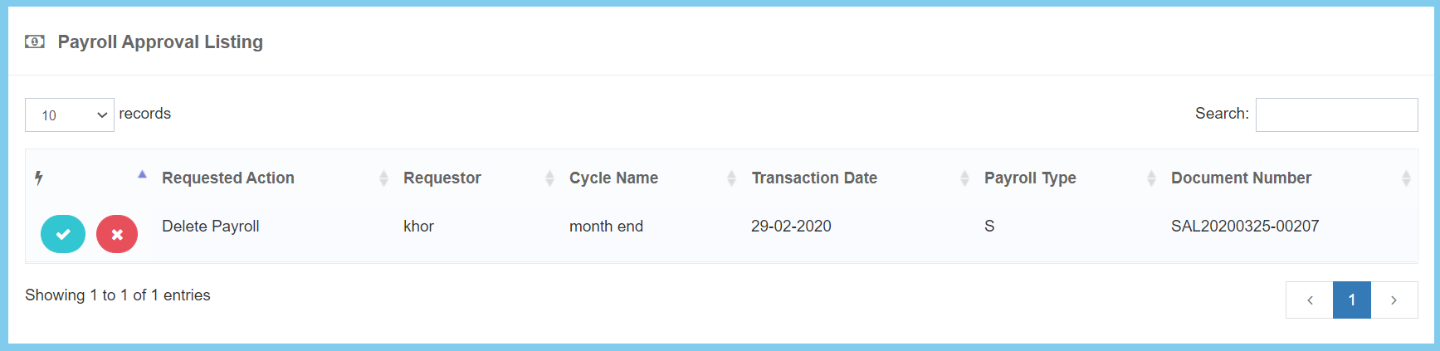Go to previous page arrow

[1310, 300]
